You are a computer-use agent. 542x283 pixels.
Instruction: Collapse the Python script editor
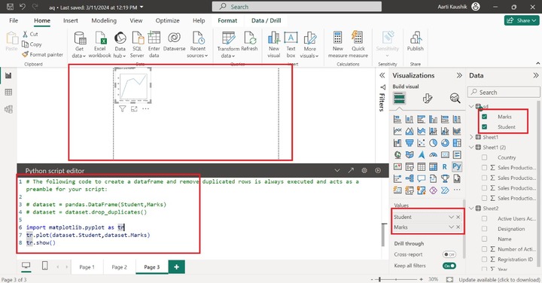[337, 170]
